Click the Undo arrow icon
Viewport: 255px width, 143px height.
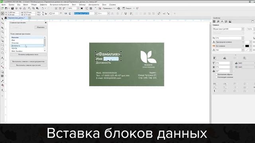click(43, 8)
